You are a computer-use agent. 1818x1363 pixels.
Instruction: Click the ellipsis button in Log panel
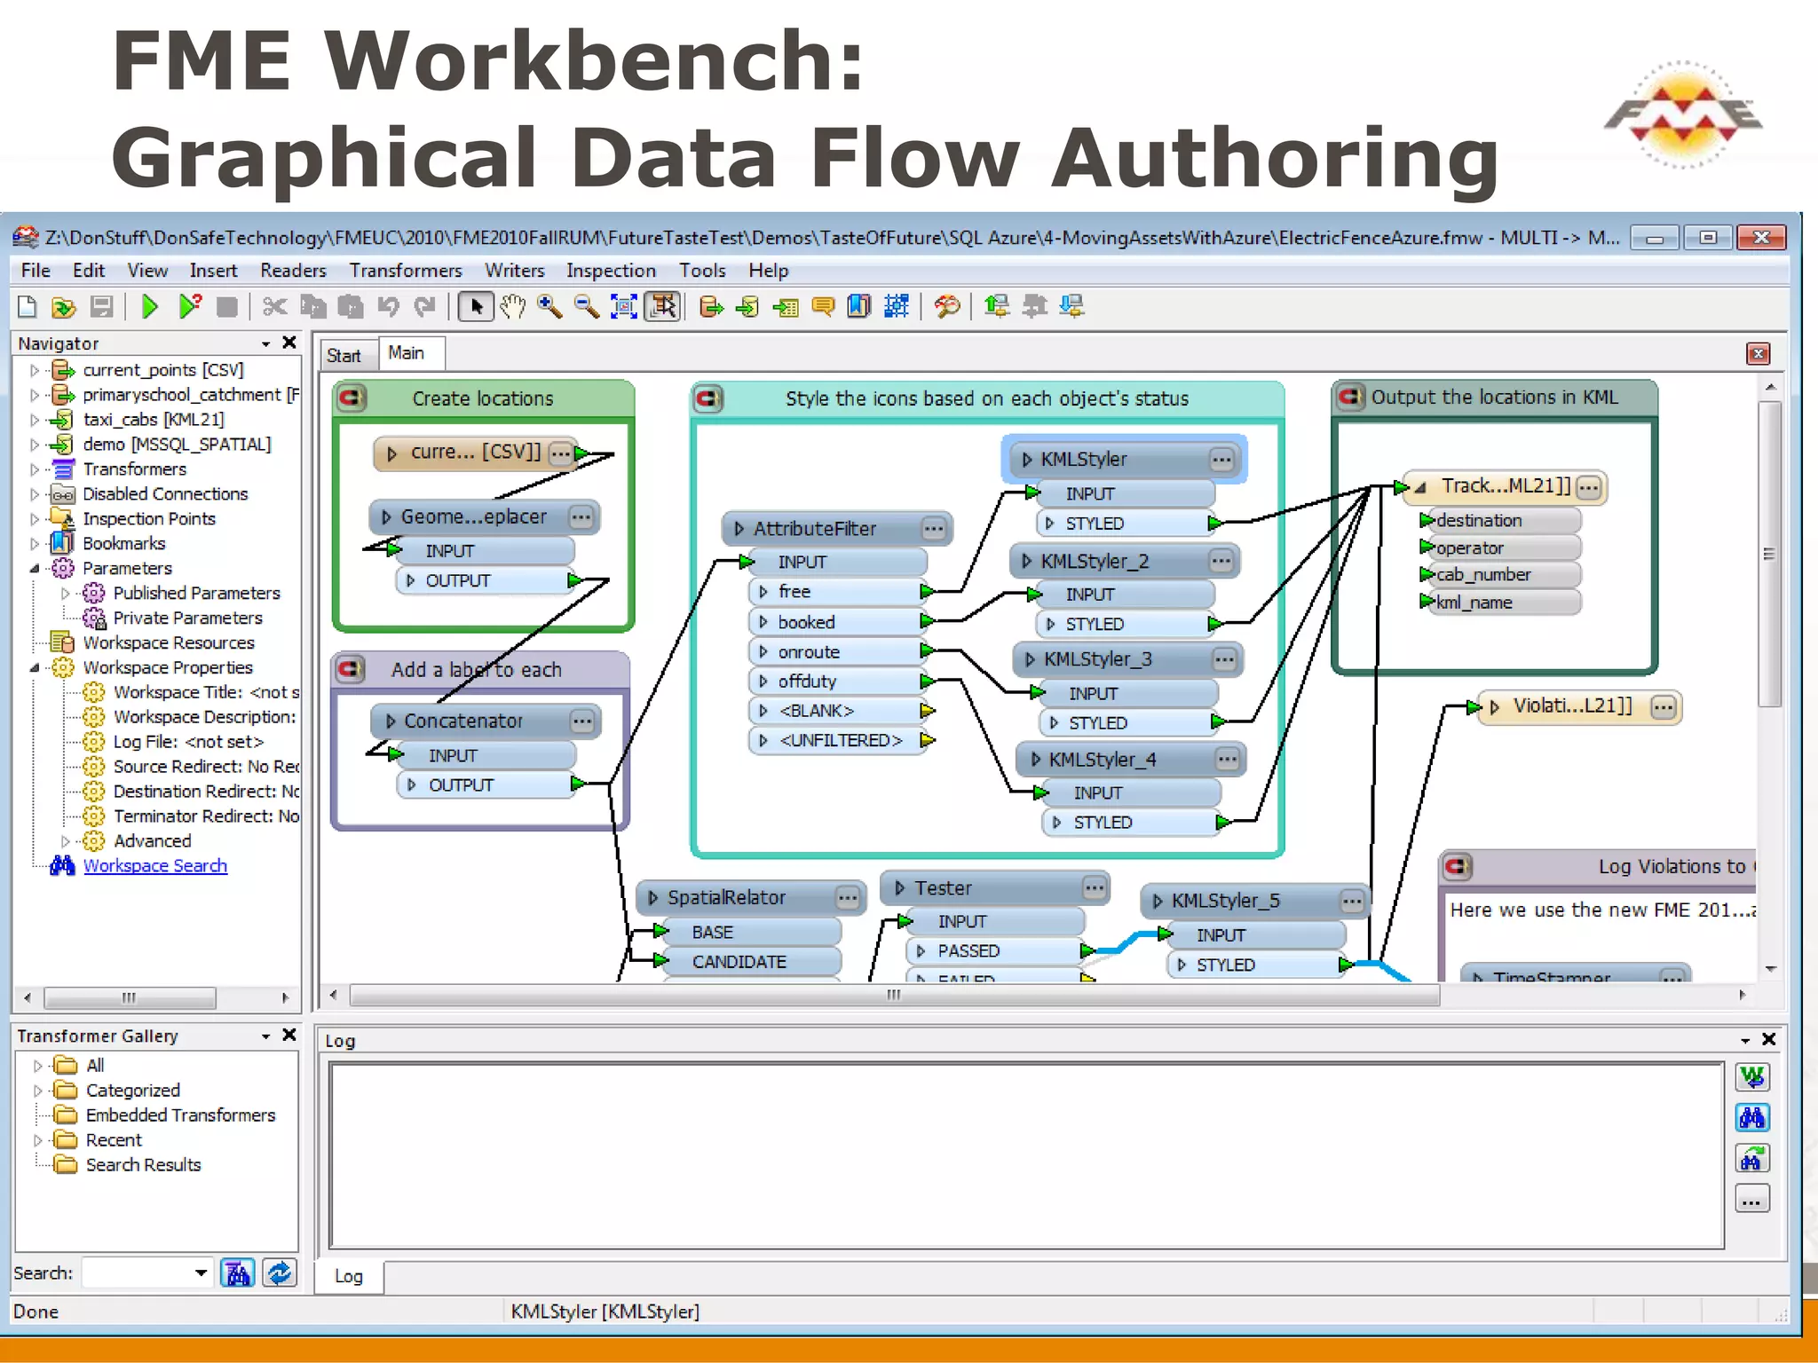(1751, 1200)
